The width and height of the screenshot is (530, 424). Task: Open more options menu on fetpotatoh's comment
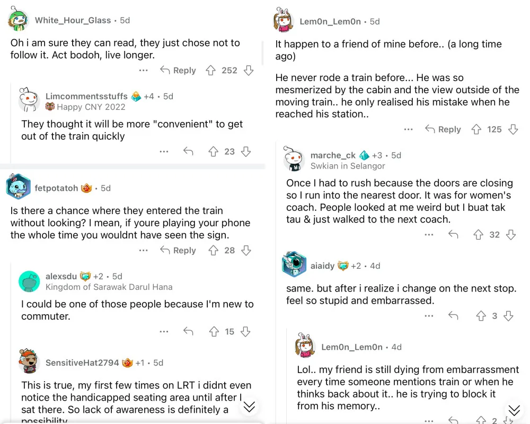(x=144, y=251)
